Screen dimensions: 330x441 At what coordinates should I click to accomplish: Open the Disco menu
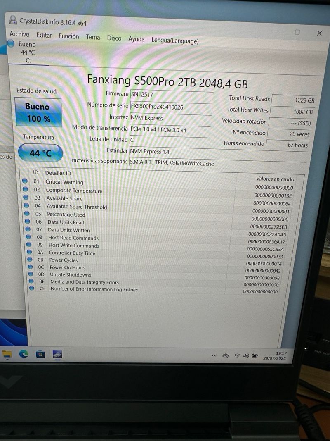(114, 38)
